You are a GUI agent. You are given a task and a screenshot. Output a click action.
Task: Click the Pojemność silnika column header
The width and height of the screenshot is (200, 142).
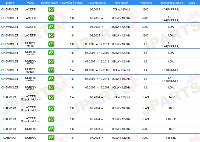pos(71,3)
